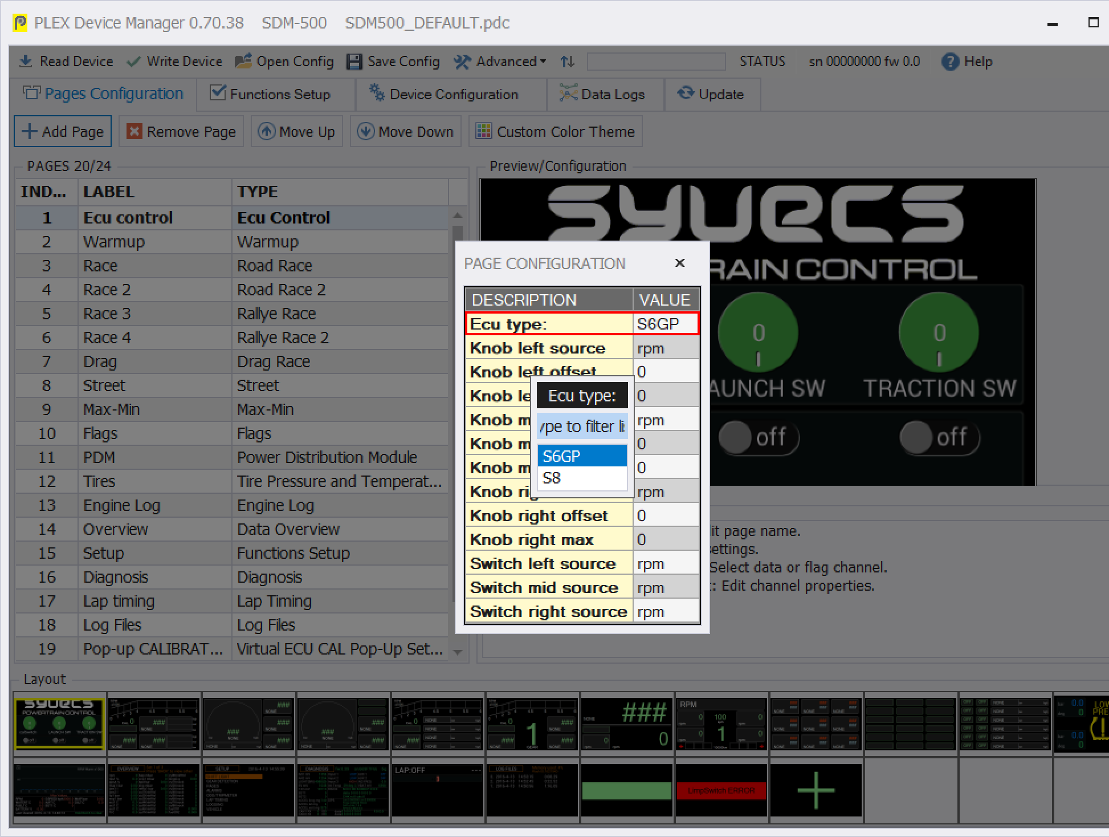1109x837 pixels.
Task: Switch to the Functions Setup tab
Action: click(x=270, y=95)
